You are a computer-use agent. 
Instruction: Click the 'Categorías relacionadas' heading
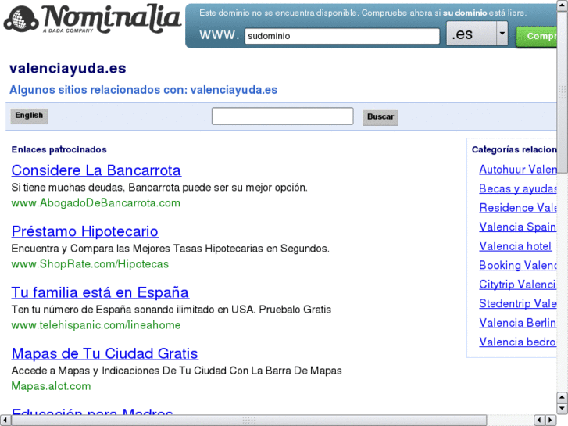[514, 149]
